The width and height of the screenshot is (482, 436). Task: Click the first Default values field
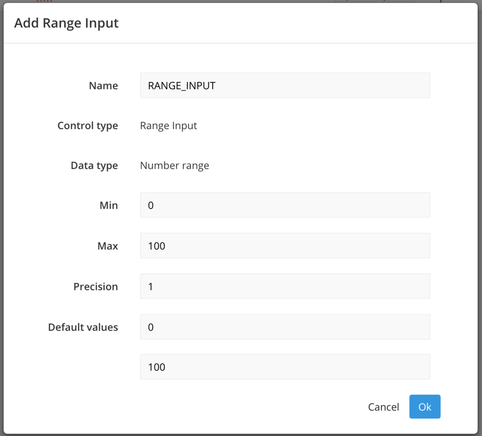[285, 327]
